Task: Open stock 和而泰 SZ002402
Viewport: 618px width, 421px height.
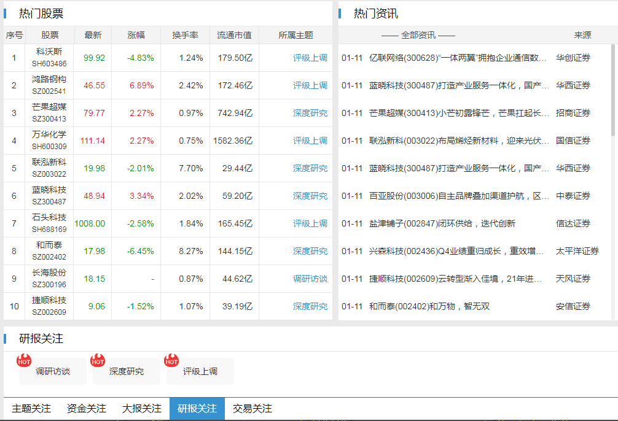Action: click(x=49, y=250)
